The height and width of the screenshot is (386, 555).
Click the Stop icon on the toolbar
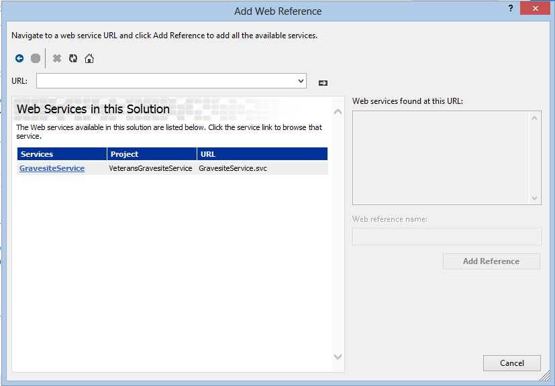(x=35, y=58)
